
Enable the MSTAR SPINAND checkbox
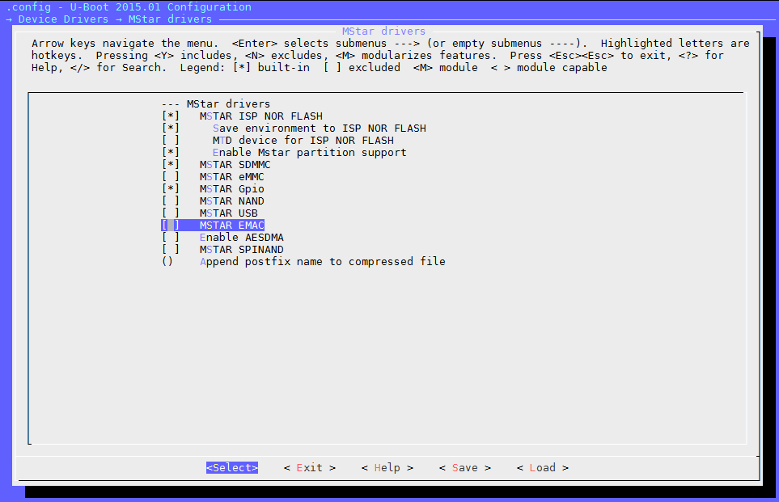click(x=170, y=250)
